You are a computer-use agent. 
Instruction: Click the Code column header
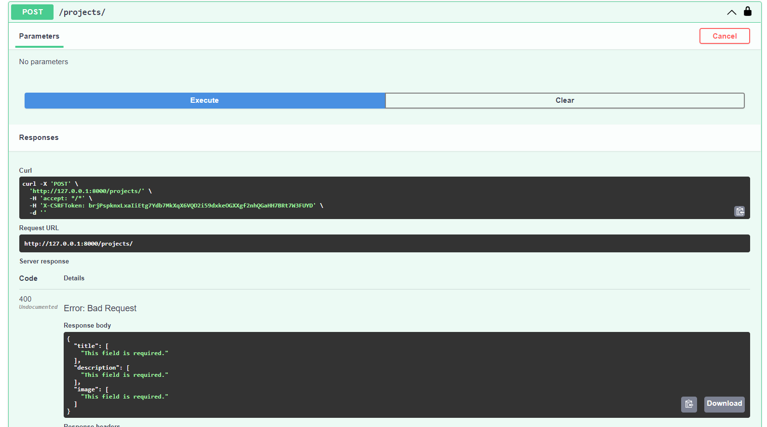coord(28,278)
